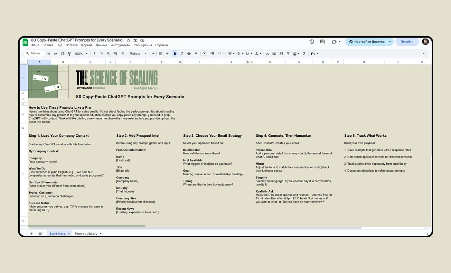Image resolution: width=451 pixels, height=273 pixels.
Task: Open the zoom level 100% dropdown
Action: point(80,54)
